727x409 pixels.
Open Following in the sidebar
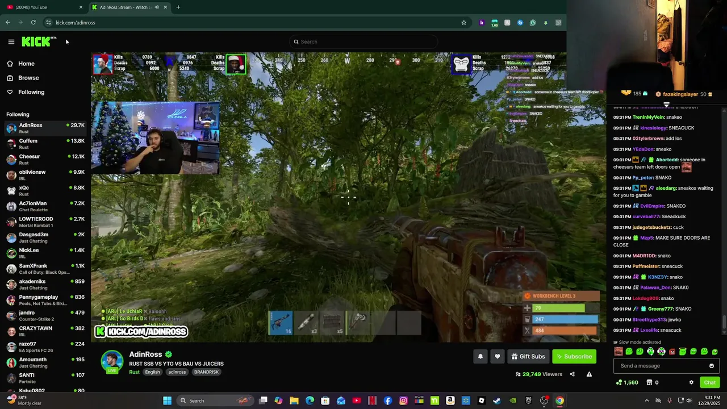point(31,92)
